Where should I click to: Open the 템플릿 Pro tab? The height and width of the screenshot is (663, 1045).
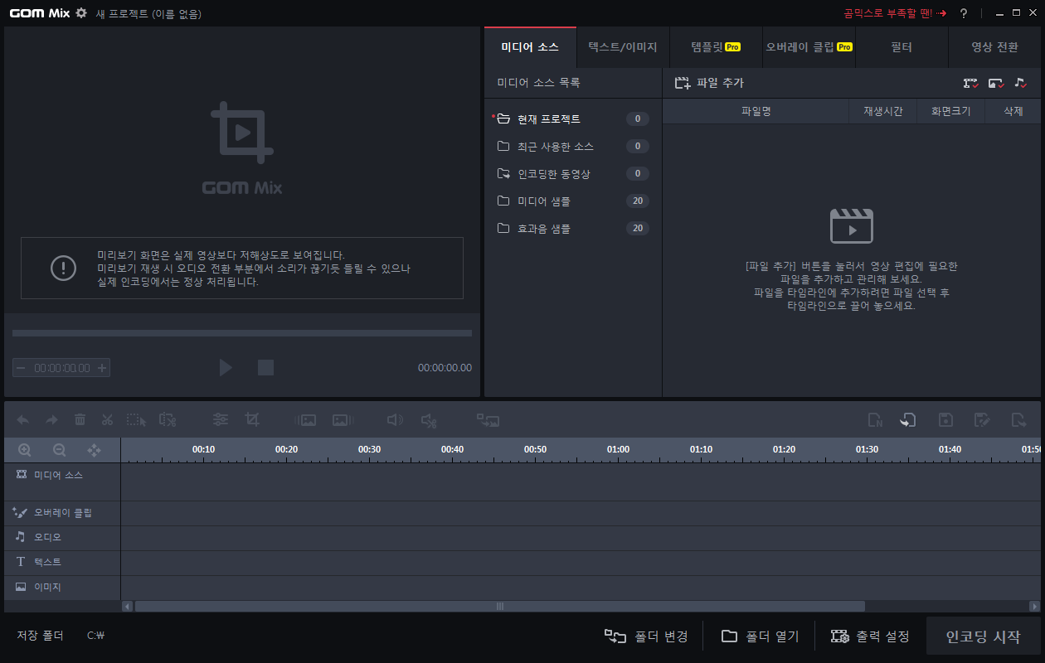pyautogui.click(x=716, y=47)
